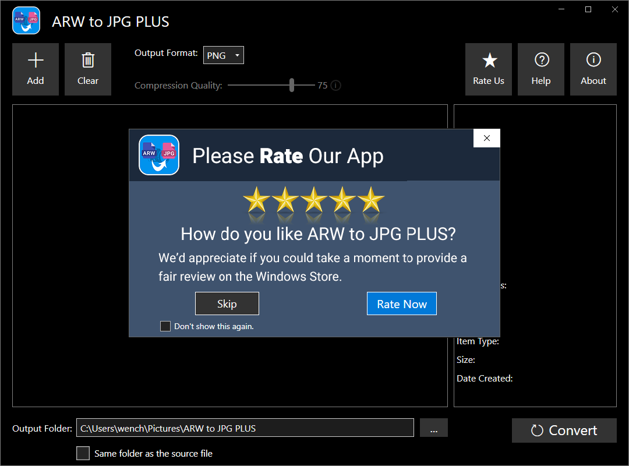Click the ARW to JPG PLUS title bar logo
Screen dimensions: 629x466
pos(26,20)
